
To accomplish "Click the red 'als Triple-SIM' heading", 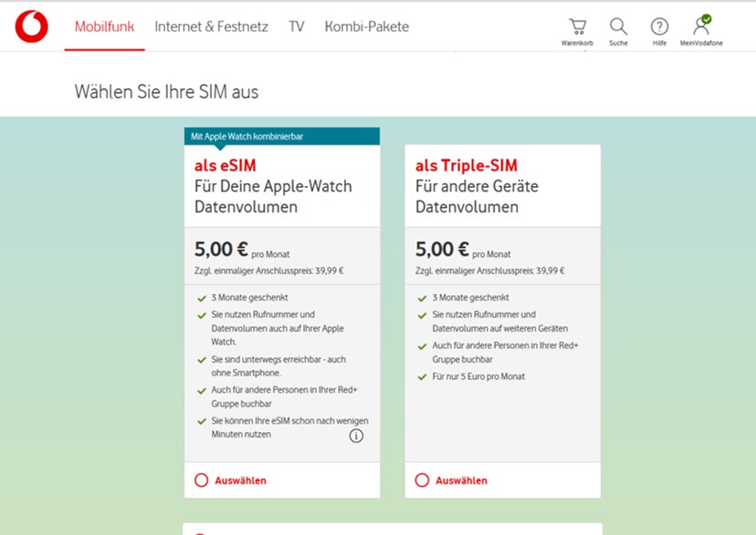I will [466, 166].
